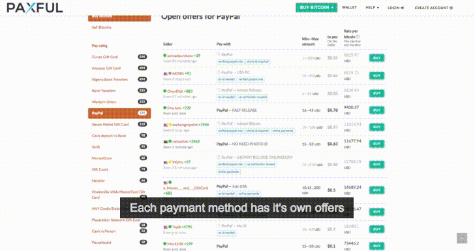Select the highlighted PayPal sidebar item
Screen dimensions: 475x251
(x=119, y=113)
